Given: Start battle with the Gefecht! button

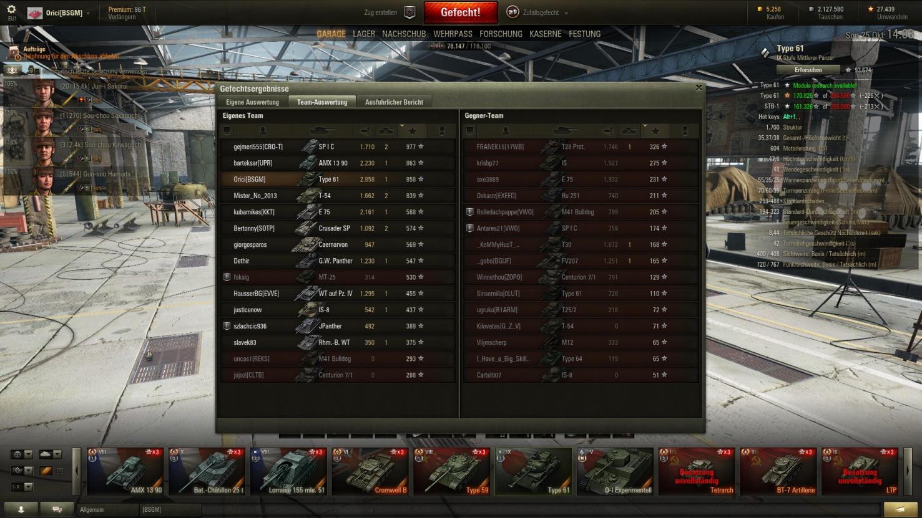Looking at the screenshot, I should click(461, 12).
